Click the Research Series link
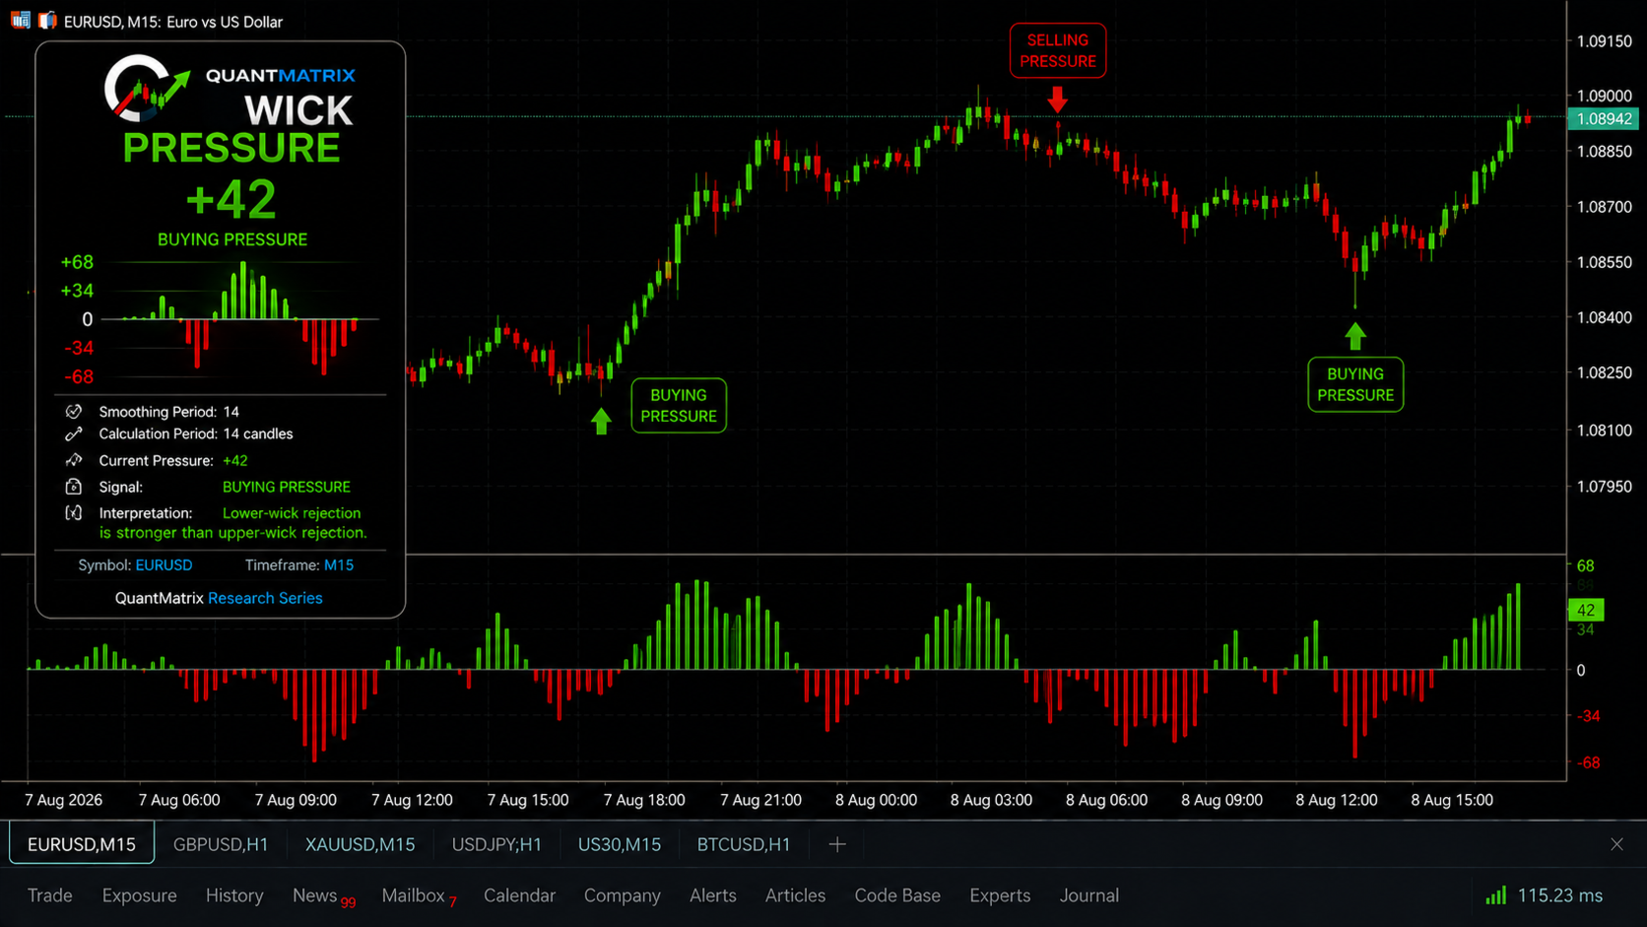The height and width of the screenshot is (927, 1647). 265,598
